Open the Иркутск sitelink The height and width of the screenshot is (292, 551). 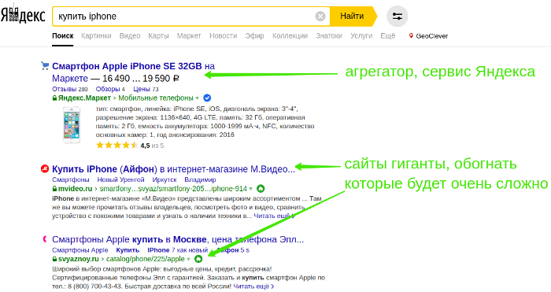[x=165, y=179]
